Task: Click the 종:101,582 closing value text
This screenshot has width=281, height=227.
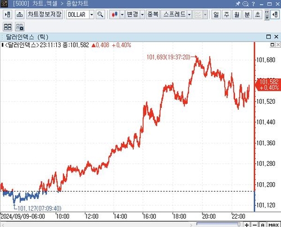Action: (76, 45)
